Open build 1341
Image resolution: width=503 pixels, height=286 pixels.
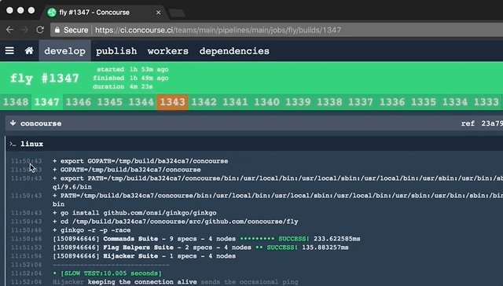pyautogui.click(x=236, y=102)
